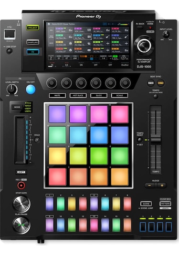
Task: Trigger the salmon orange pad 2
Action: coord(78,177)
